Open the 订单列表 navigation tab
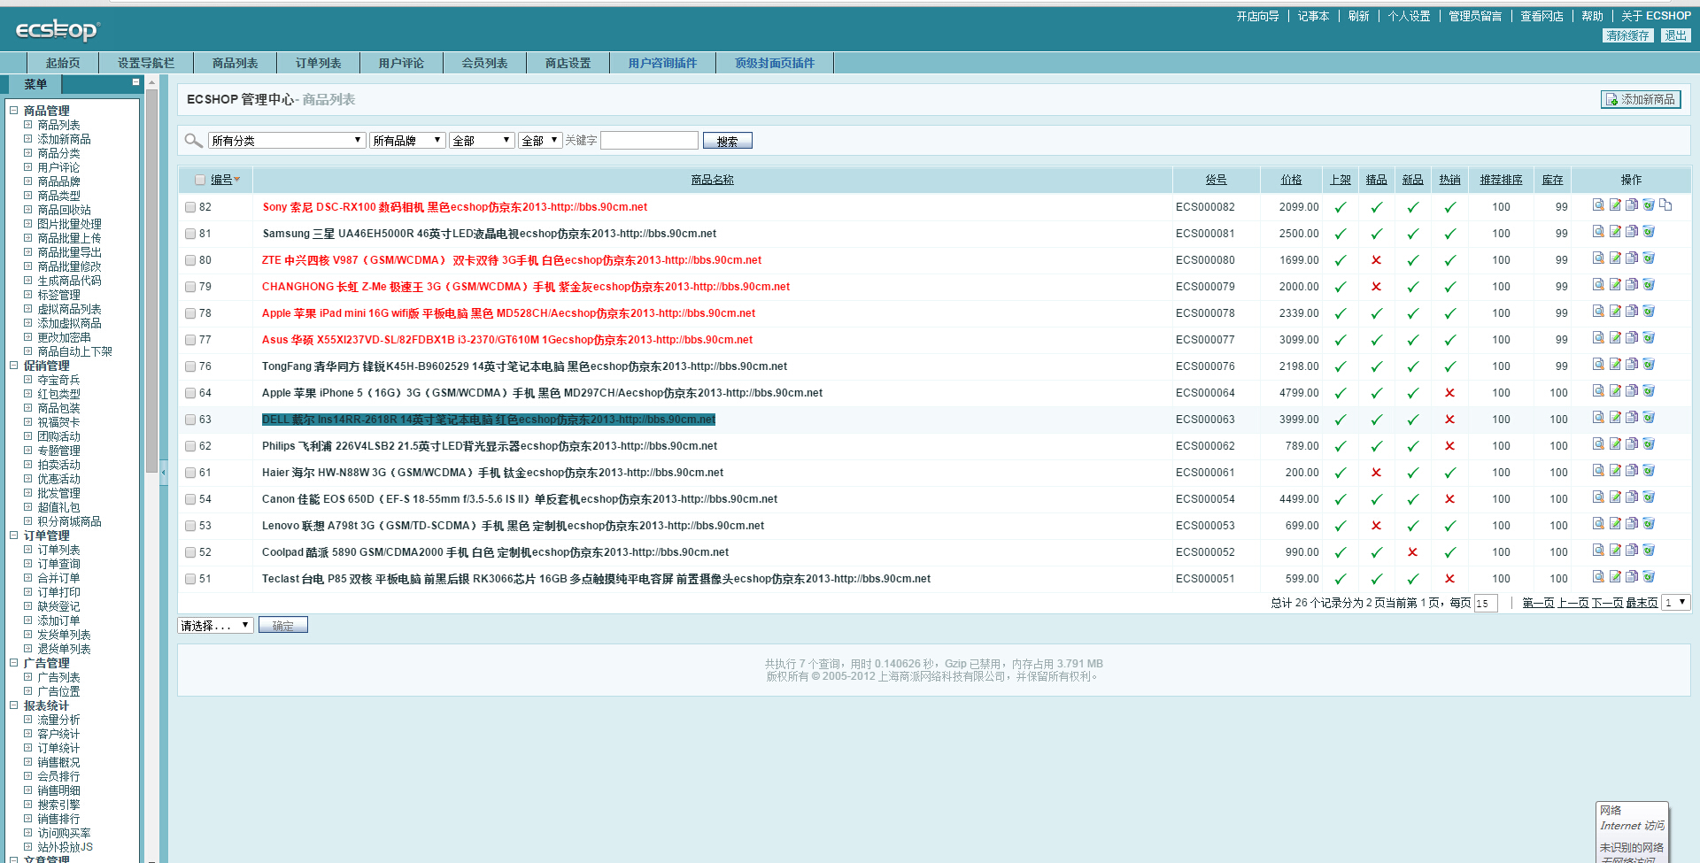This screenshot has width=1700, height=863. tap(319, 63)
